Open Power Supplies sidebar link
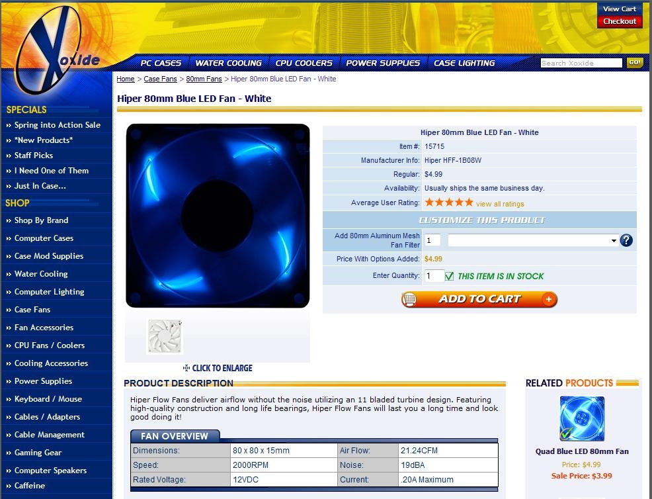 coord(43,381)
